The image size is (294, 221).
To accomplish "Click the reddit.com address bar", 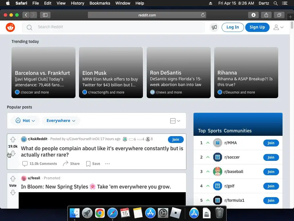I will pos(147,15).
